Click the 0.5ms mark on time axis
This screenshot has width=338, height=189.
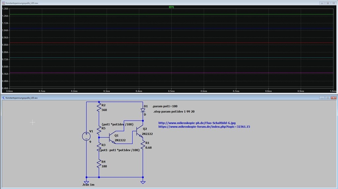171,91
